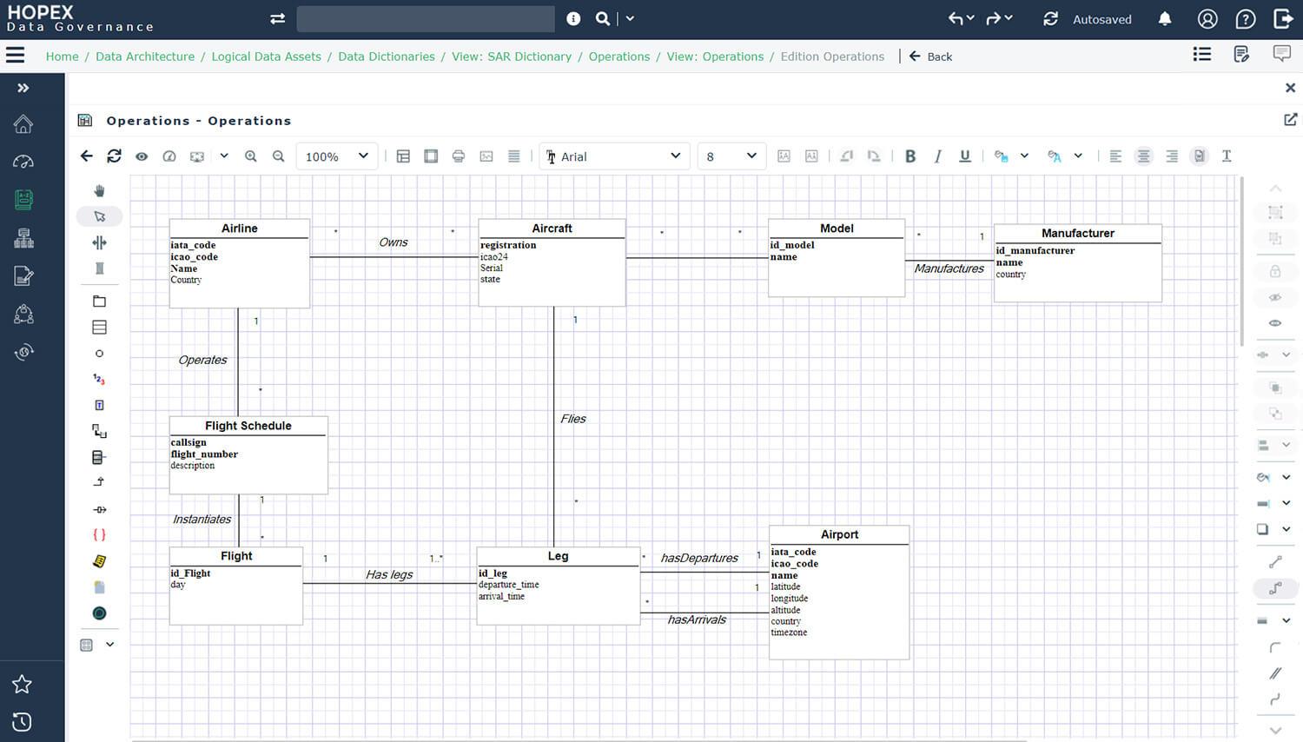
Task: Open View: SAR Dictionary breadcrumb
Action: pyautogui.click(x=512, y=56)
